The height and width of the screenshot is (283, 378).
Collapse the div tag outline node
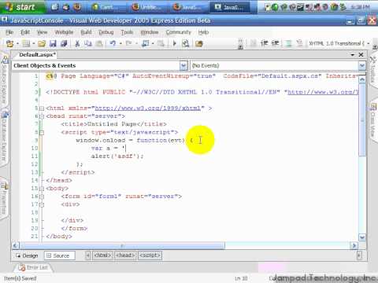click(42, 204)
